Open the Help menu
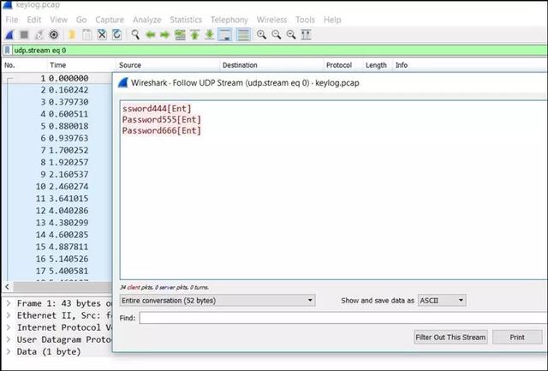Image resolution: width=548 pixels, height=371 pixels. [332, 20]
